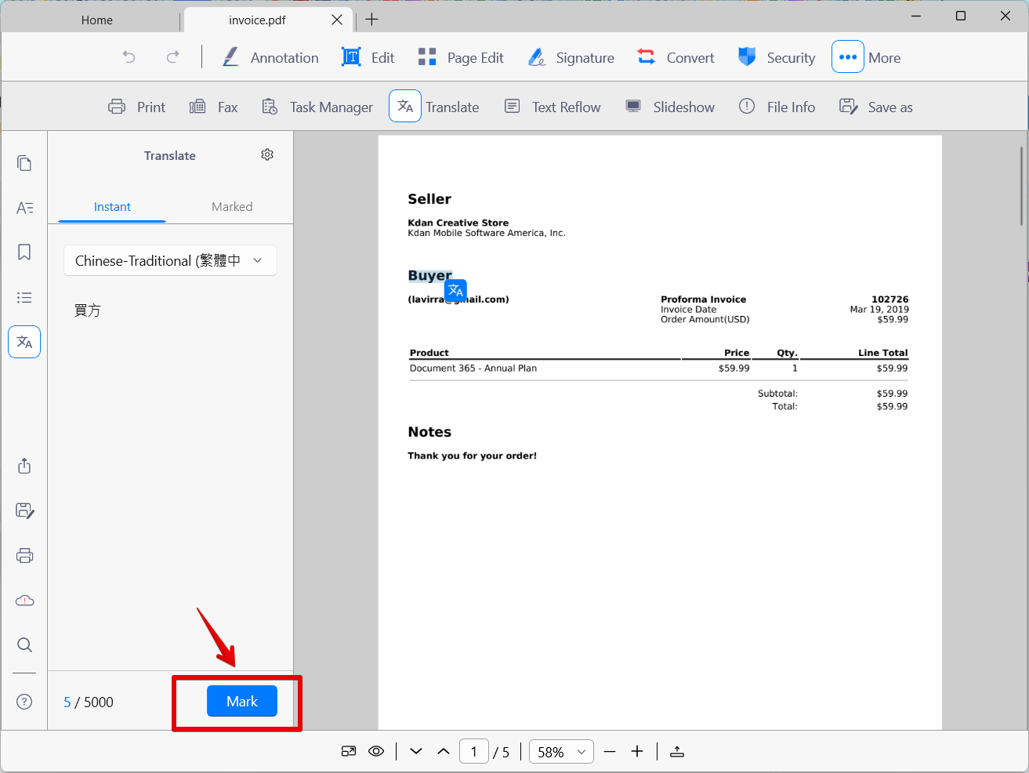Open the search magnifier in sidebar
The image size is (1029, 773).
tap(24, 645)
